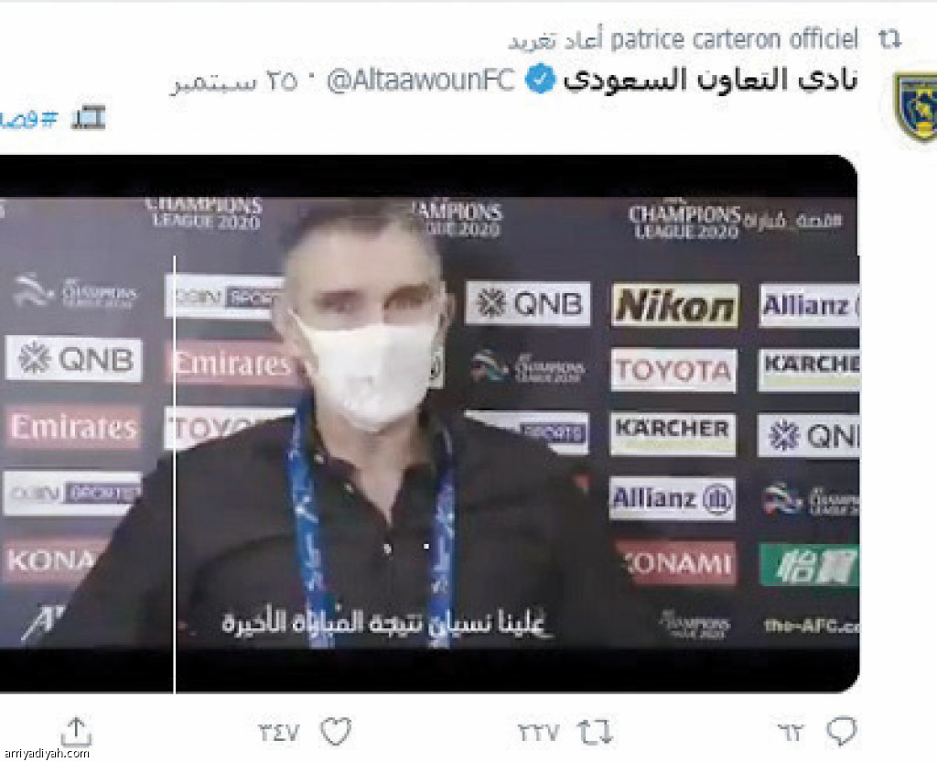Screen dimensions: 937x762
Task: Retweet using the arrows icon below video
Action: (595, 732)
